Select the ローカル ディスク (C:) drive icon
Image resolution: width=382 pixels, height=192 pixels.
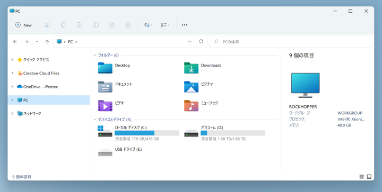105,132
